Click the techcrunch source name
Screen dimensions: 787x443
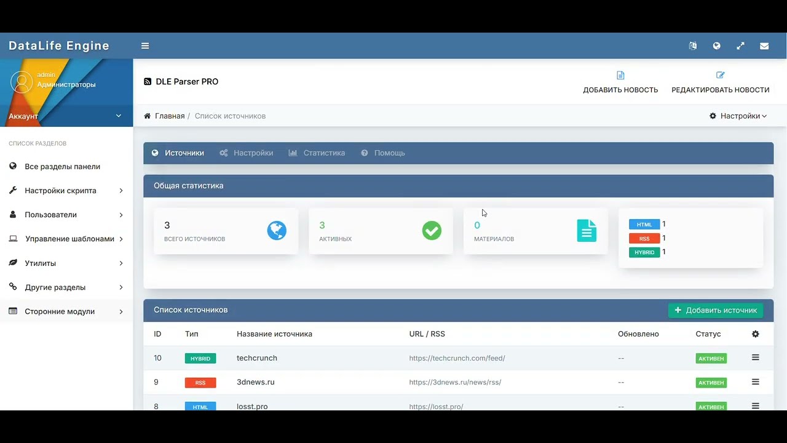pyautogui.click(x=257, y=358)
